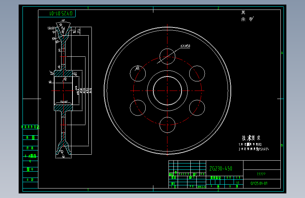Image resolution: width=305 pixels, height=198 pixels.
Task: Select the "60" dimension beside the hub
Action: coord(50,82)
